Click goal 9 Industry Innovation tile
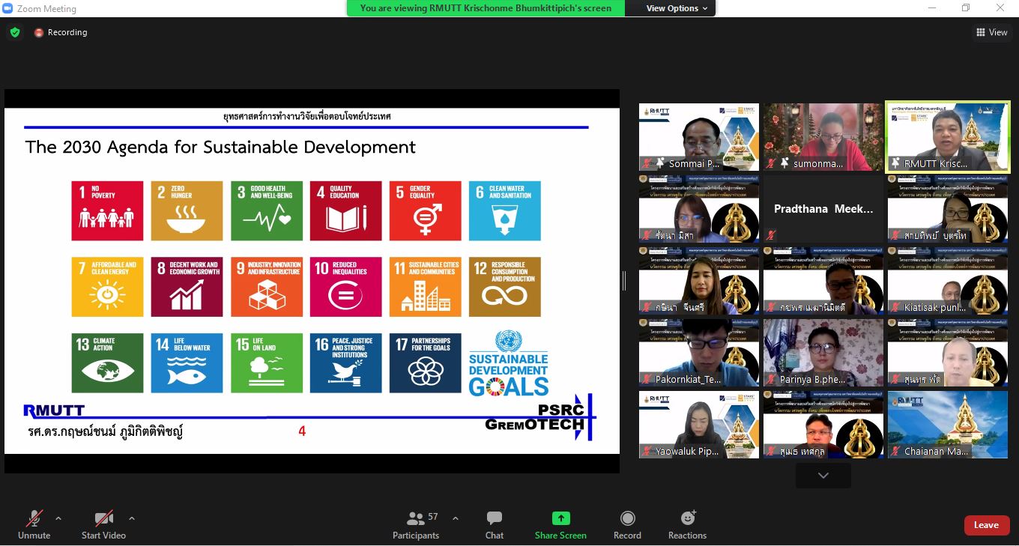 (x=267, y=287)
